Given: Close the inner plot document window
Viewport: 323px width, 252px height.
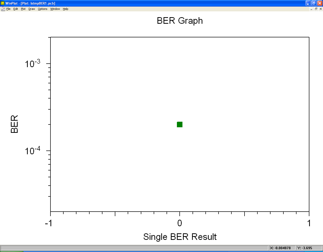Looking at the screenshot, I should tap(321, 9).
